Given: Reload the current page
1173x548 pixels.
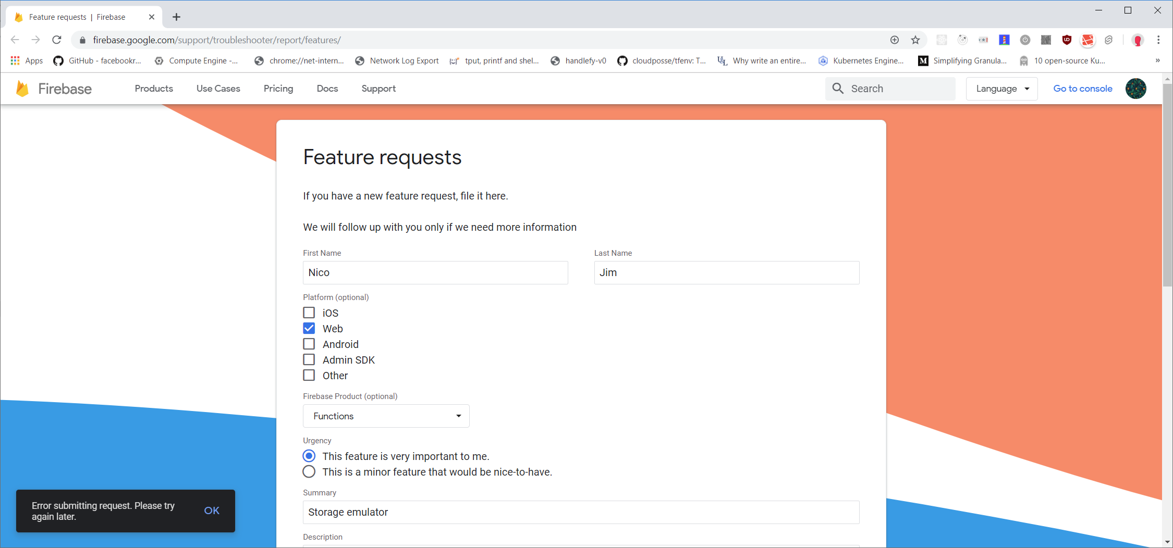Looking at the screenshot, I should [57, 40].
